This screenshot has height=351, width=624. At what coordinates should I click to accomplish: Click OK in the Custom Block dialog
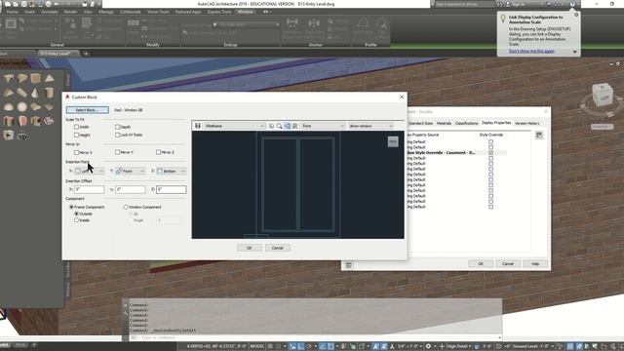click(x=250, y=248)
